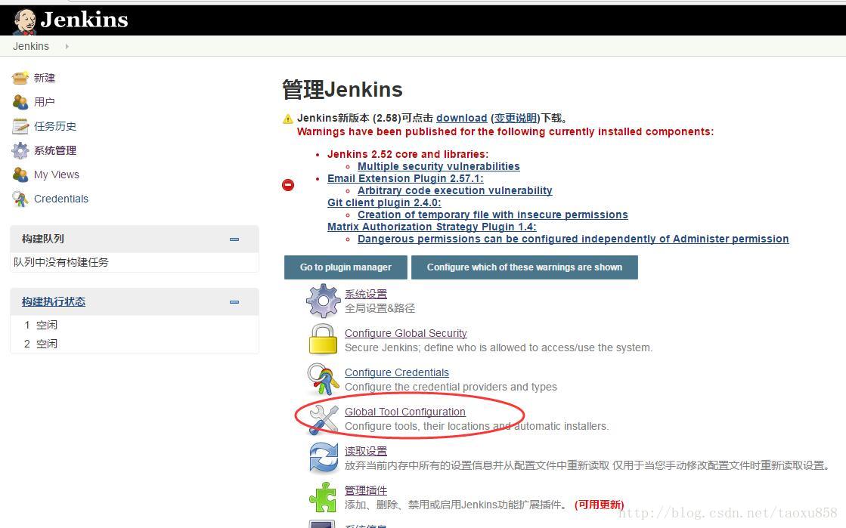This screenshot has height=528, width=846.
Task: Open Matrix Authorization Strategy Plugin 1.4 link
Action: pyautogui.click(x=432, y=227)
